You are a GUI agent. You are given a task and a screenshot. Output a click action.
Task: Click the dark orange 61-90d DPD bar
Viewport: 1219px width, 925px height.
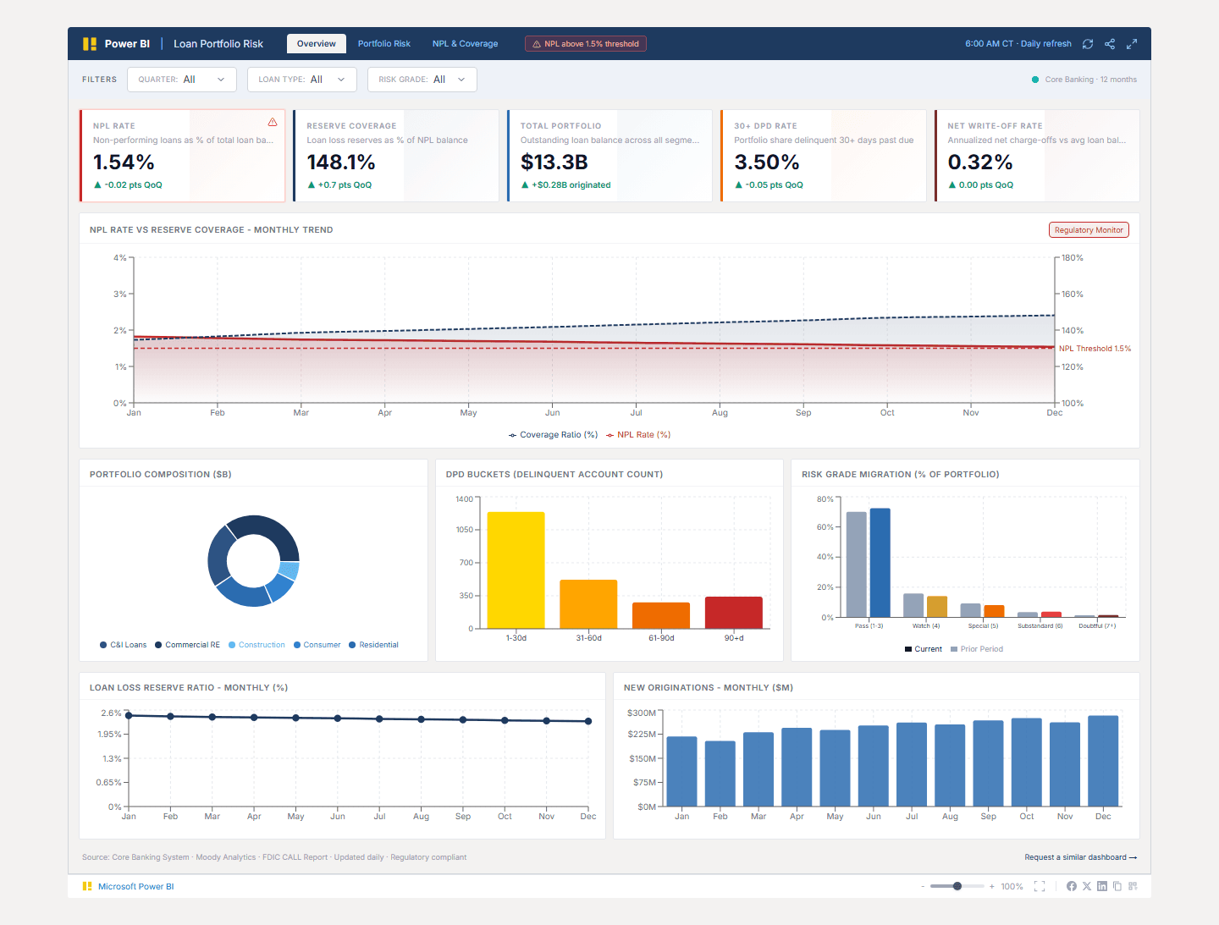(661, 615)
